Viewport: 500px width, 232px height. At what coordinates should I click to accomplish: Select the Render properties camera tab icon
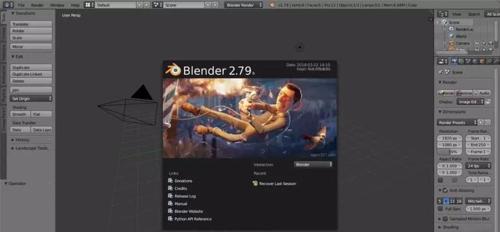pyautogui.click(x=455, y=61)
